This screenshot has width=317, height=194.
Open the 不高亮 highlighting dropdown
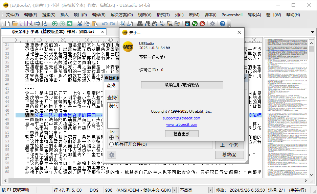pyautogui.click(x=210, y=190)
